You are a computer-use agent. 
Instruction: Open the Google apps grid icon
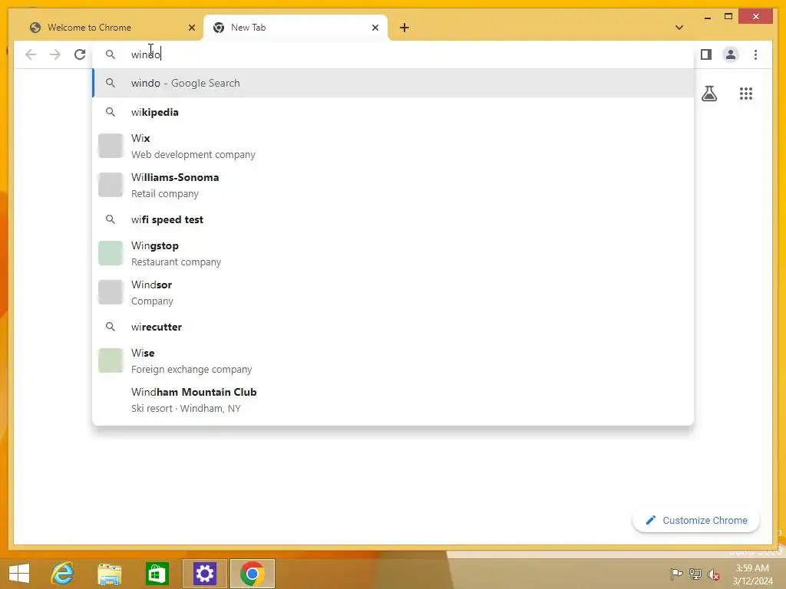746,94
